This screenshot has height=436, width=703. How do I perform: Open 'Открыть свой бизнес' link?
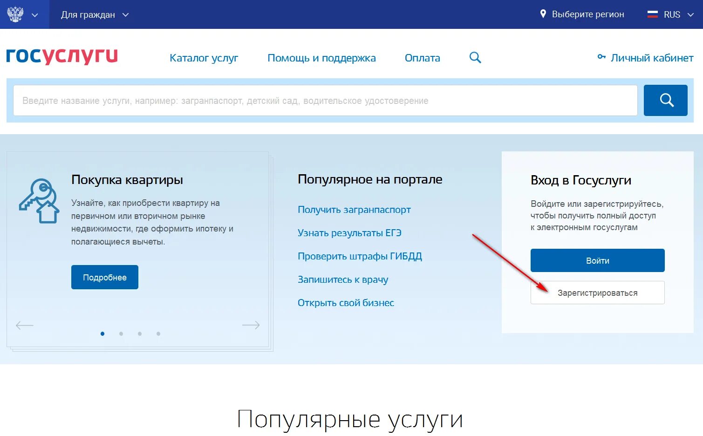click(x=346, y=303)
